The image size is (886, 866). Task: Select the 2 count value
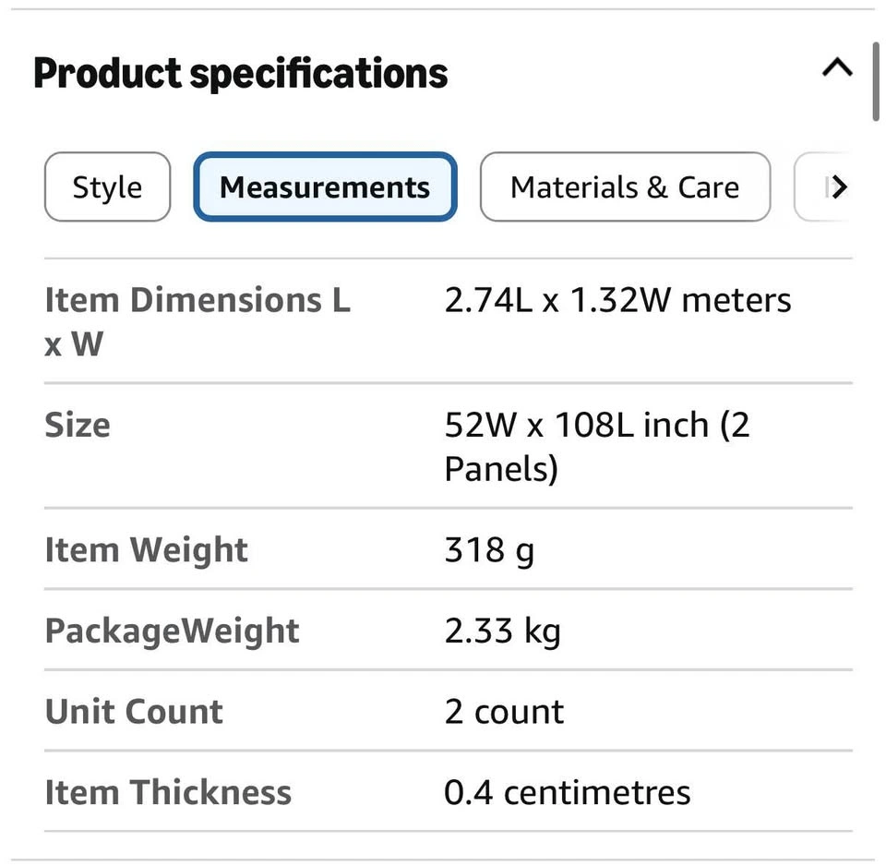click(504, 711)
